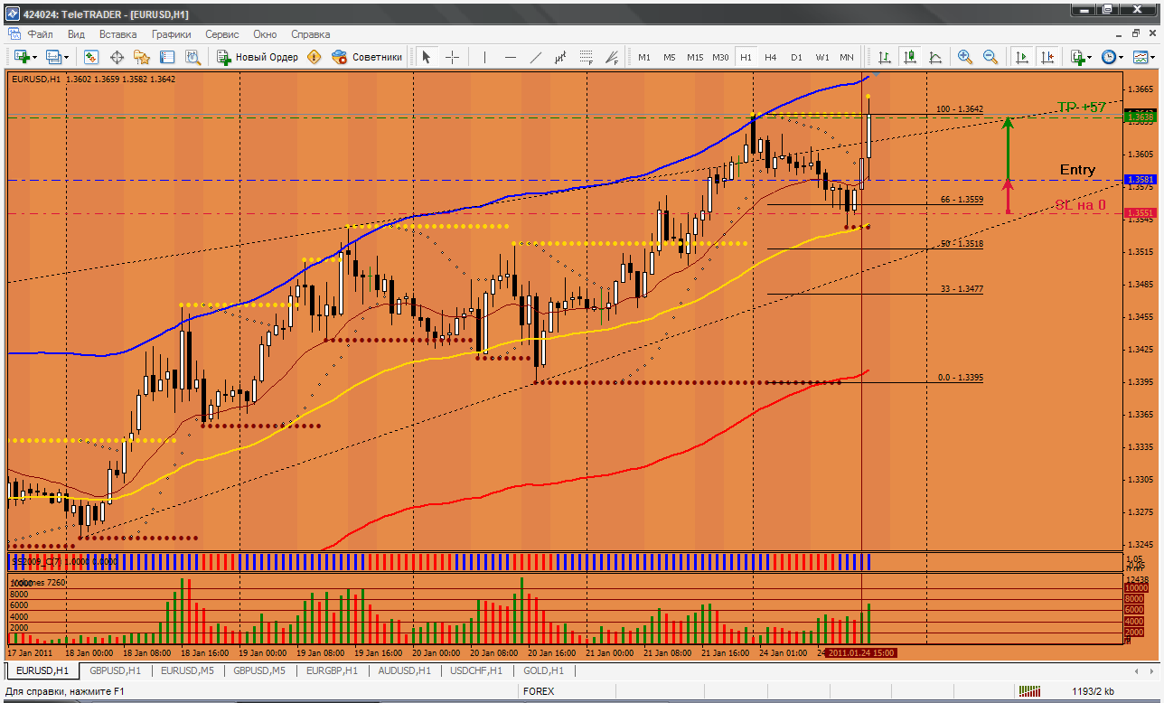Screen dimensions: 1164x703
Task: Select the vertical line drawing tool
Action: (485, 57)
